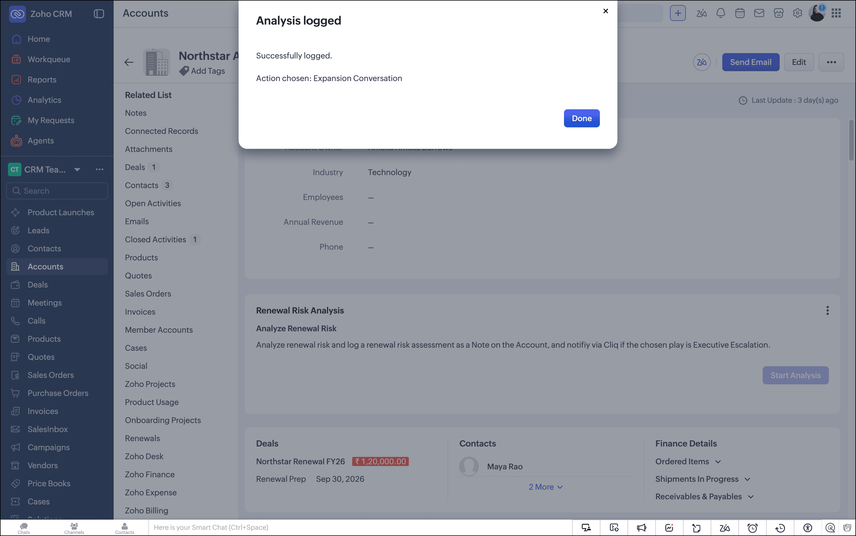Open the user profile avatar

point(817,13)
